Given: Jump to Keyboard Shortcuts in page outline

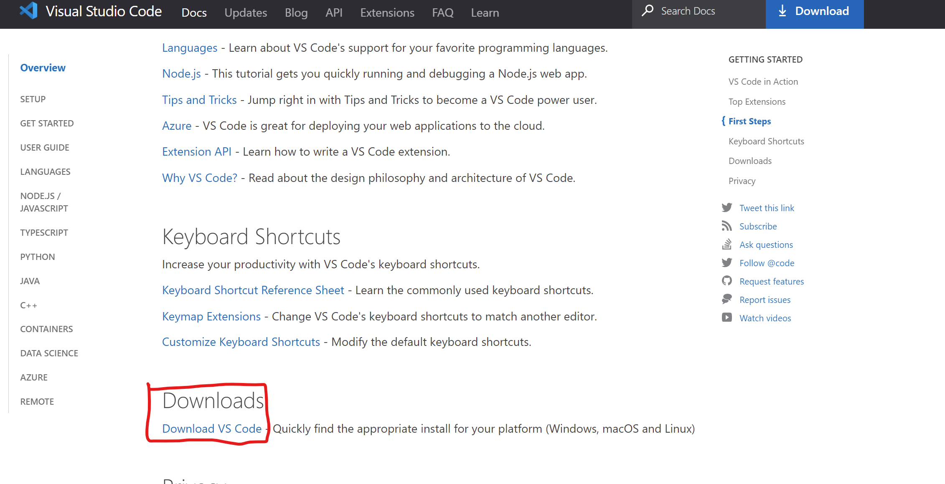Looking at the screenshot, I should (x=766, y=141).
